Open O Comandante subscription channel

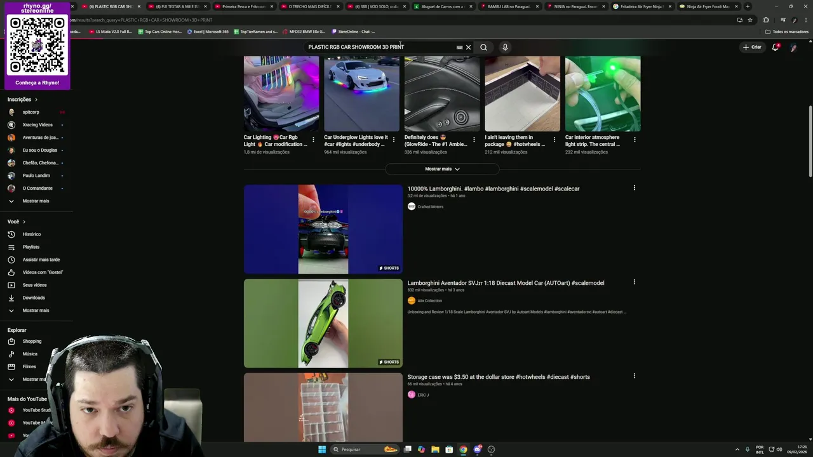36,188
